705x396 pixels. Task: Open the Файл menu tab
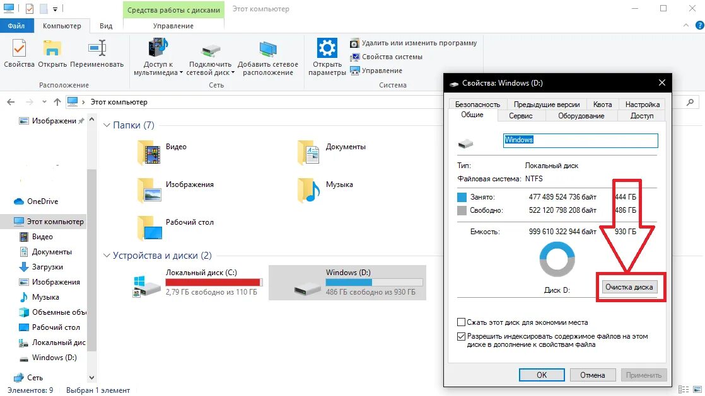coord(16,26)
